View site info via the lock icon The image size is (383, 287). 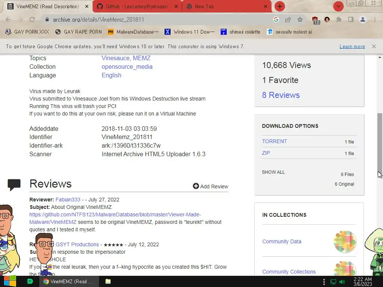[x=47, y=19]
